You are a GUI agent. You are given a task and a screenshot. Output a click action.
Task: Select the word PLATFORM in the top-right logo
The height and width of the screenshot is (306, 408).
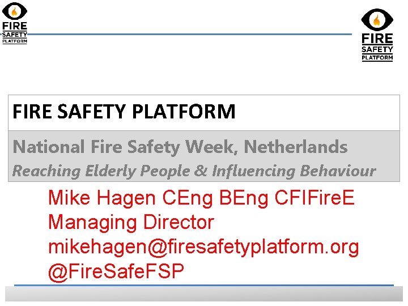coord(377,57)
